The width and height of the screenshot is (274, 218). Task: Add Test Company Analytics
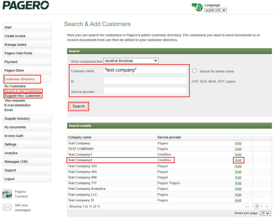coord(238,189)
